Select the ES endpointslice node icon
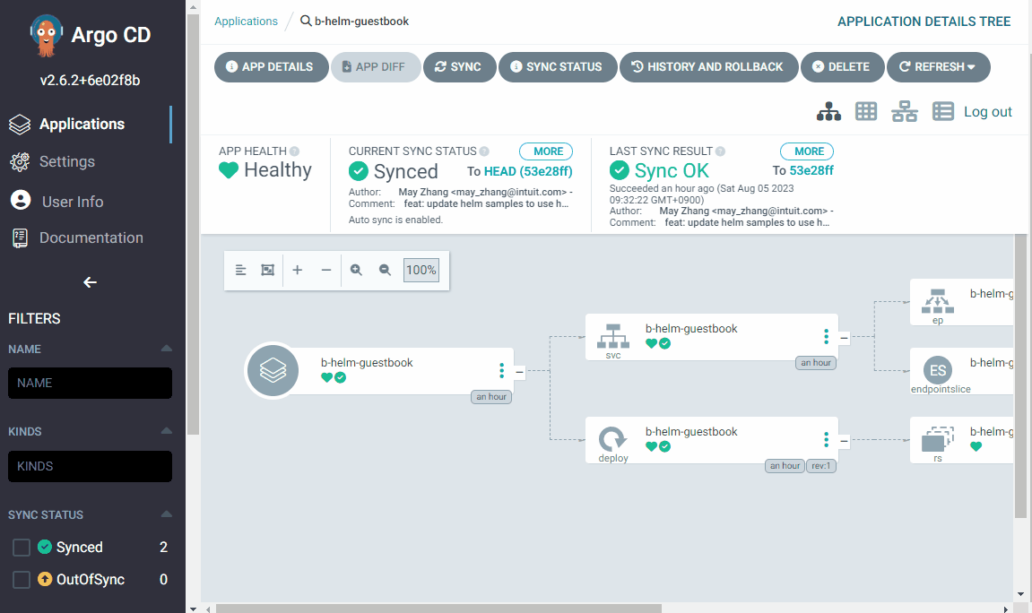Image resolution: width=1032 pixels, height=613 pixels. pos(938,370)
